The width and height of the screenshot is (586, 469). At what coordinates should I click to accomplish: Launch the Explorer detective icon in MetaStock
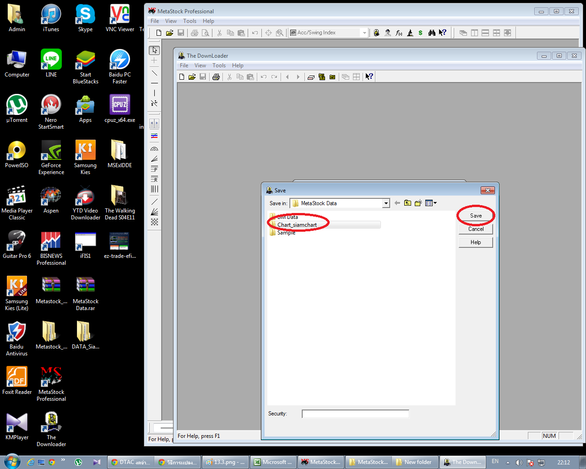(x=388, y=33)
